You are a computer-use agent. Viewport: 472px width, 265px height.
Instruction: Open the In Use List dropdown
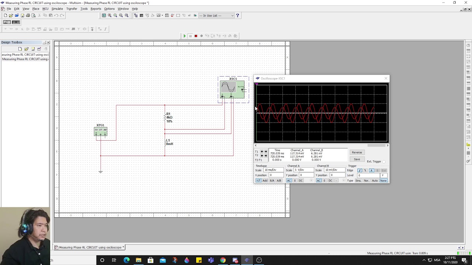pos(232,15)
